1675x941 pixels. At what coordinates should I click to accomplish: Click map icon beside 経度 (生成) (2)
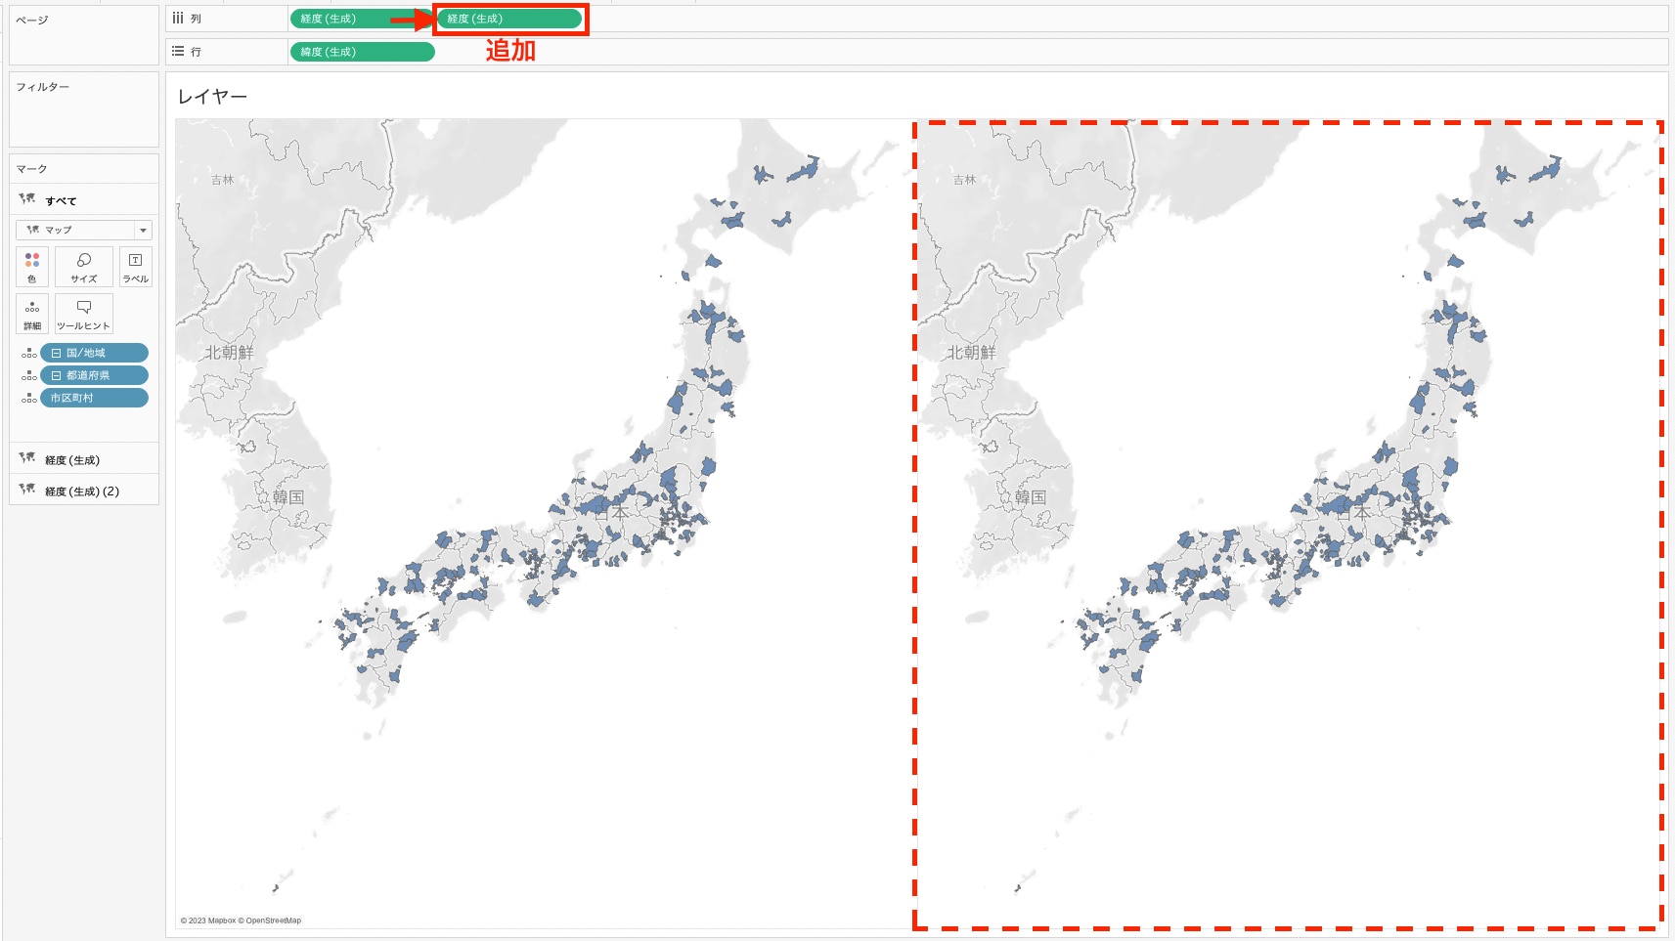[x=27, y=489]
